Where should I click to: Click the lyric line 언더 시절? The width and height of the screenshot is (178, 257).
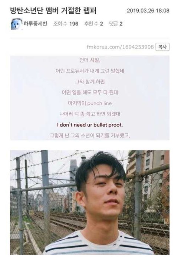(90, 60)
